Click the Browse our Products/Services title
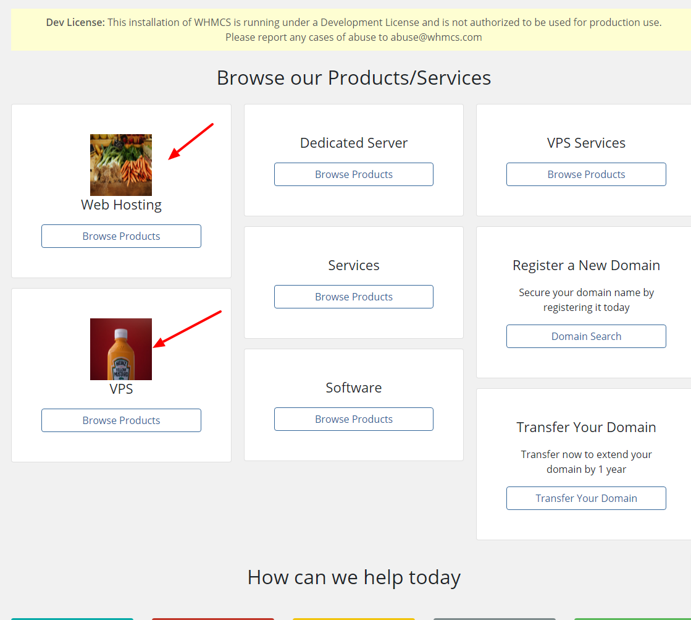This screenshot has width=691, height=620. (x=353, y=78)
